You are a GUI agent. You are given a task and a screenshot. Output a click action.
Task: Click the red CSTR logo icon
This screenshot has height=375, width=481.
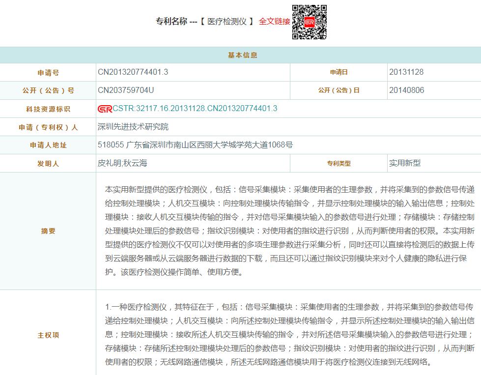[x=105, y=109]
